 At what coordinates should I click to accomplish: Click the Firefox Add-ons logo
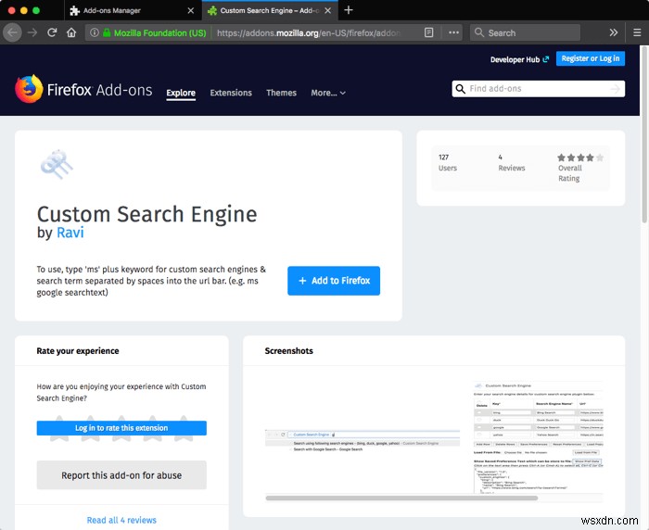click(x=83, y=89)
